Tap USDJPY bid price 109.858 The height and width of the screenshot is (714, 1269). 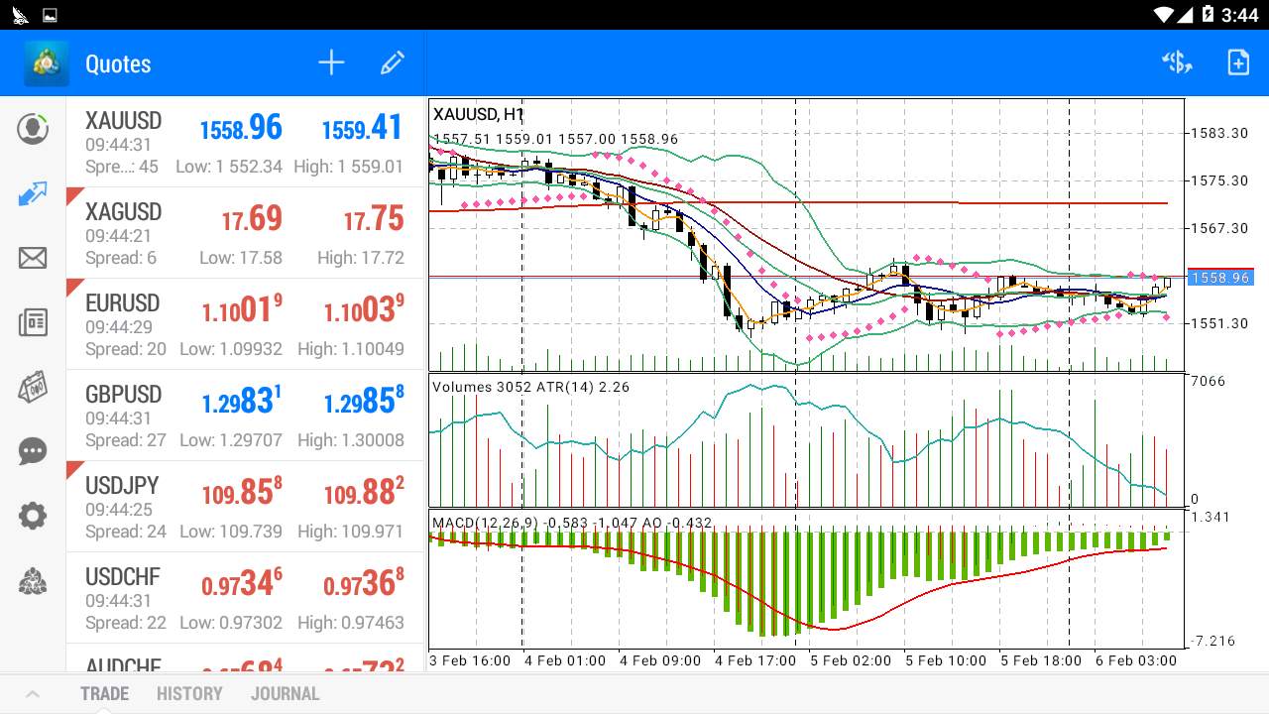[242, 492]
